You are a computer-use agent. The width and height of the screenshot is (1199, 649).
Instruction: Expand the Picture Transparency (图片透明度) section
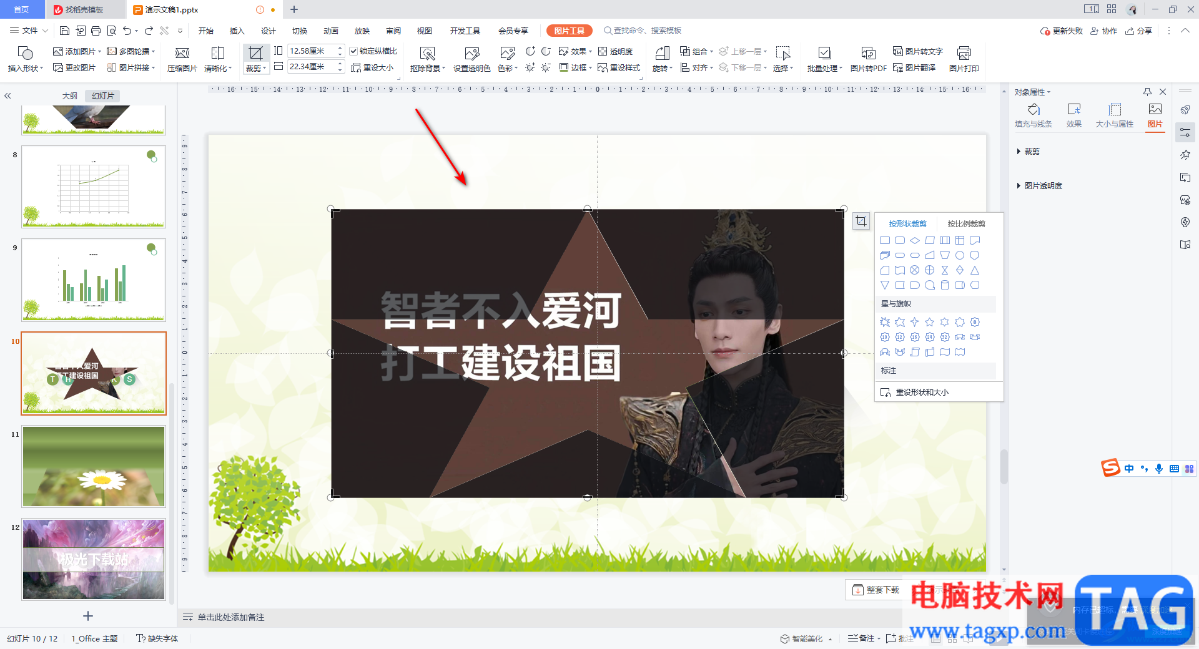[x=1039, y=186]
